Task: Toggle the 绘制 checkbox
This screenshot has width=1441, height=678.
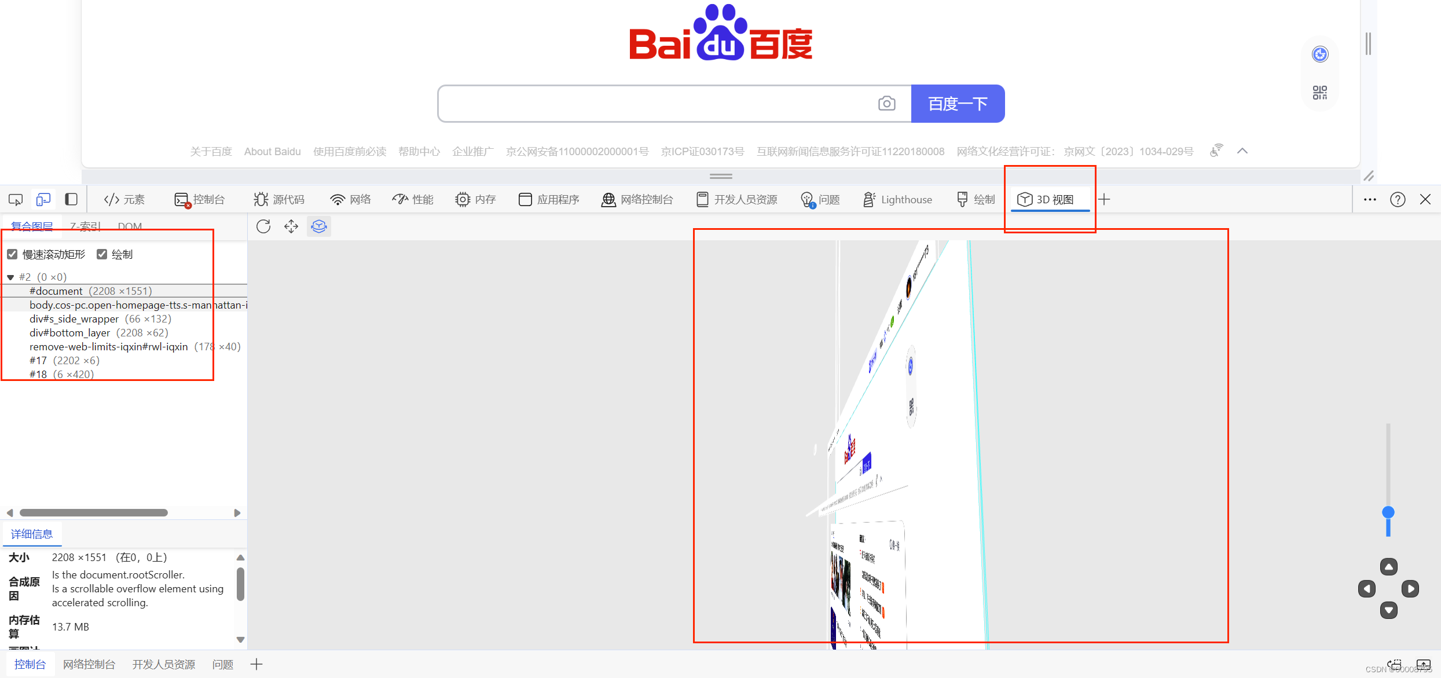Action: click(x=102, y=254)
